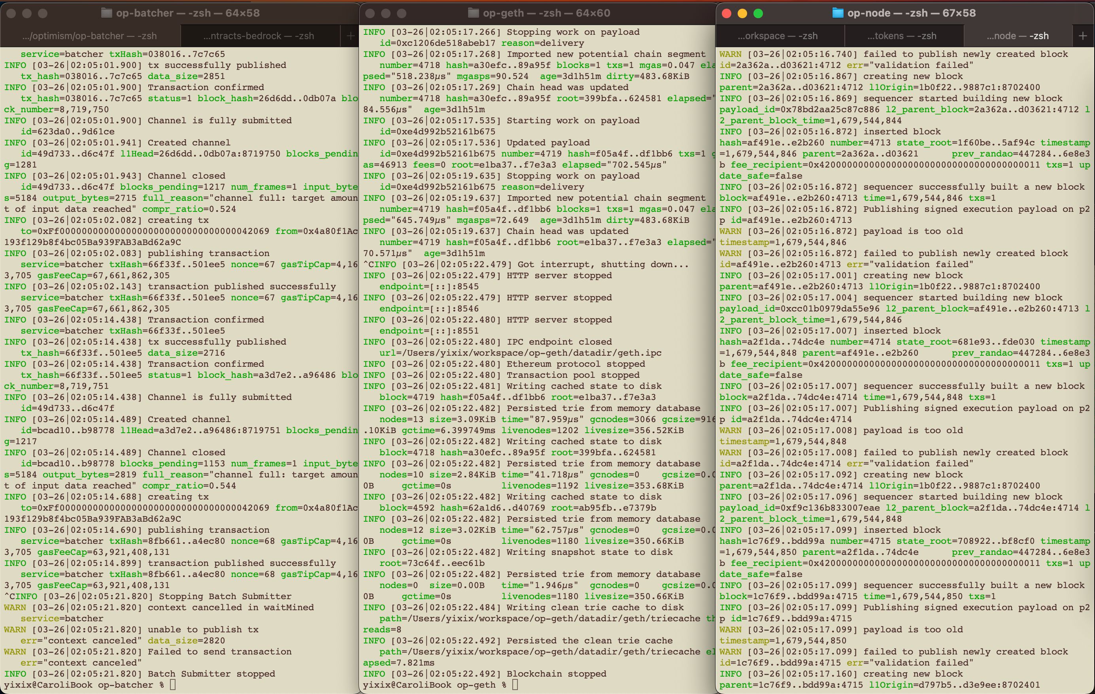Click endpoint=[::]:8545 in op-geth
This screenshot has width=1095, height=694.
429,286
